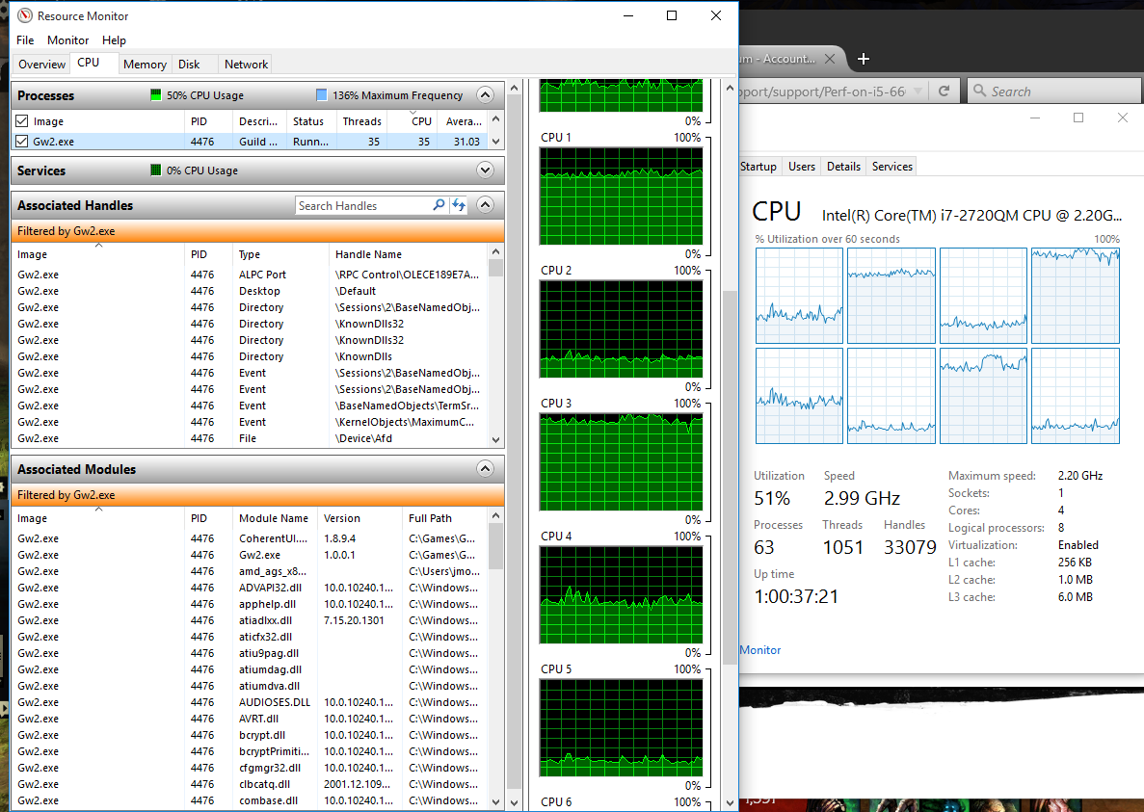The image size is (1144, 812).
Task: Switch to the Network tab
Action: point(246,65)
